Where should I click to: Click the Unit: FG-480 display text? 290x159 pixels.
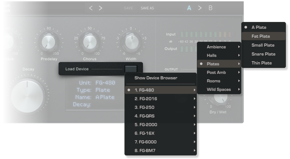[x=97, y=83]
